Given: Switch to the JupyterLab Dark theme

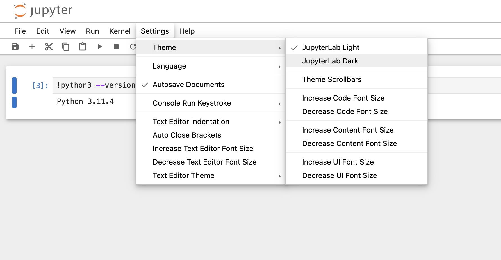Looking at the screenshot, I should click(x=330, y=61).
